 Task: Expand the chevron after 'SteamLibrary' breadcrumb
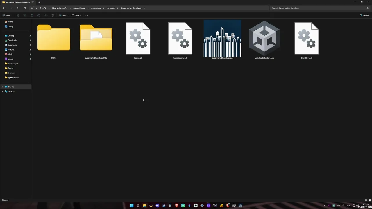pos(88,8)
